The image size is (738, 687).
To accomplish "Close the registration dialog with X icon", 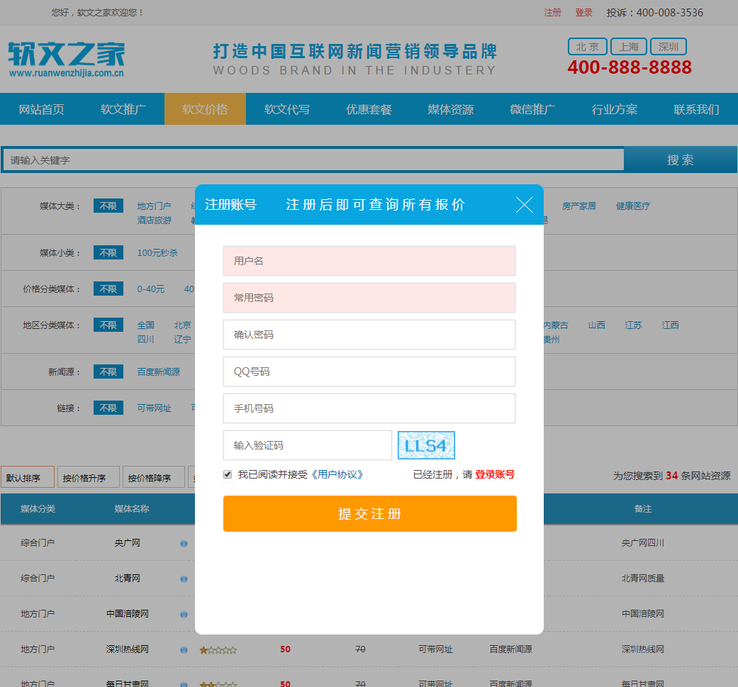I will pyautogui.click(x=524, y=205).
